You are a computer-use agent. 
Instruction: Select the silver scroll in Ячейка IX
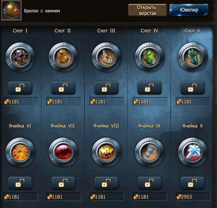[x=149, y=152]
